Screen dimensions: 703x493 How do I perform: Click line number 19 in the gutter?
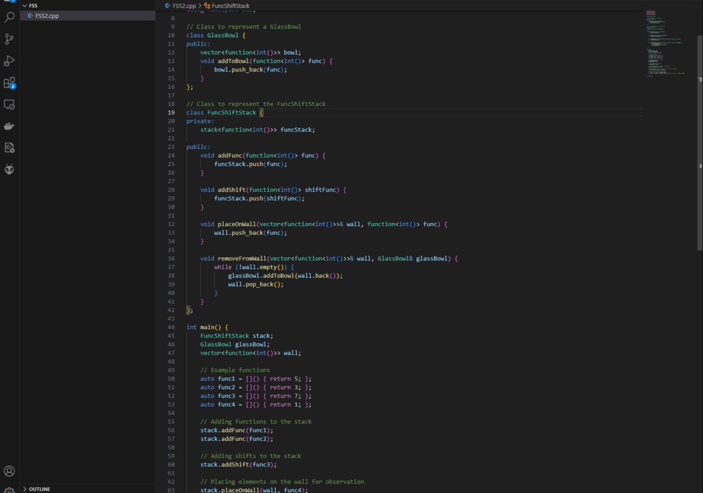pyautogui.click(x=171, y=113)
